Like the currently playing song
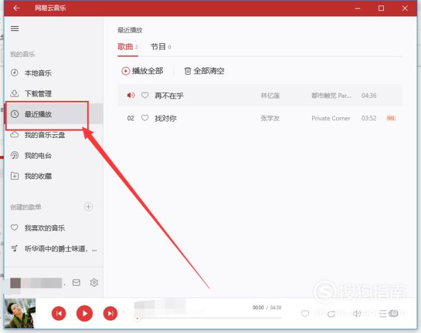This screenshot has width=421, height=333. click(x=305, y=314)
